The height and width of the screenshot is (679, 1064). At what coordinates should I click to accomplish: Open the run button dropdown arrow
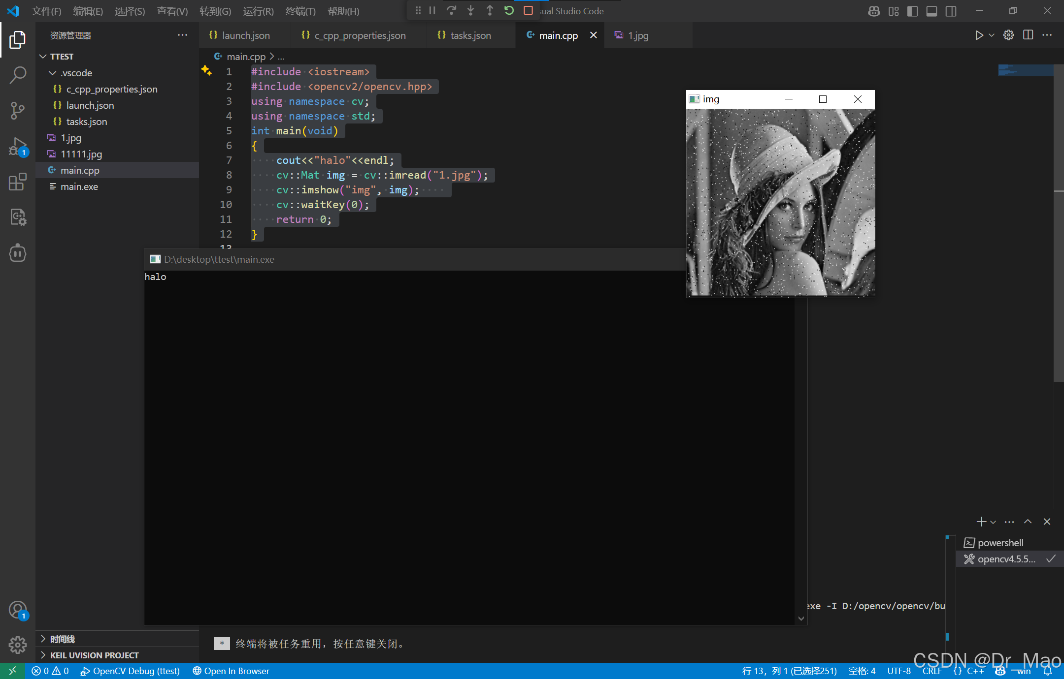coord(992,35)
